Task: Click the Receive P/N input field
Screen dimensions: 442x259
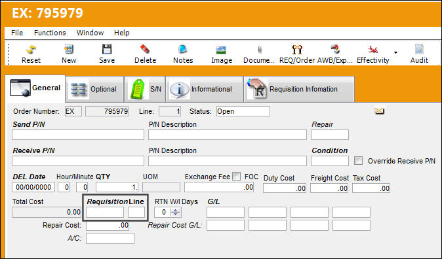Action: click(x=78, y=161)
